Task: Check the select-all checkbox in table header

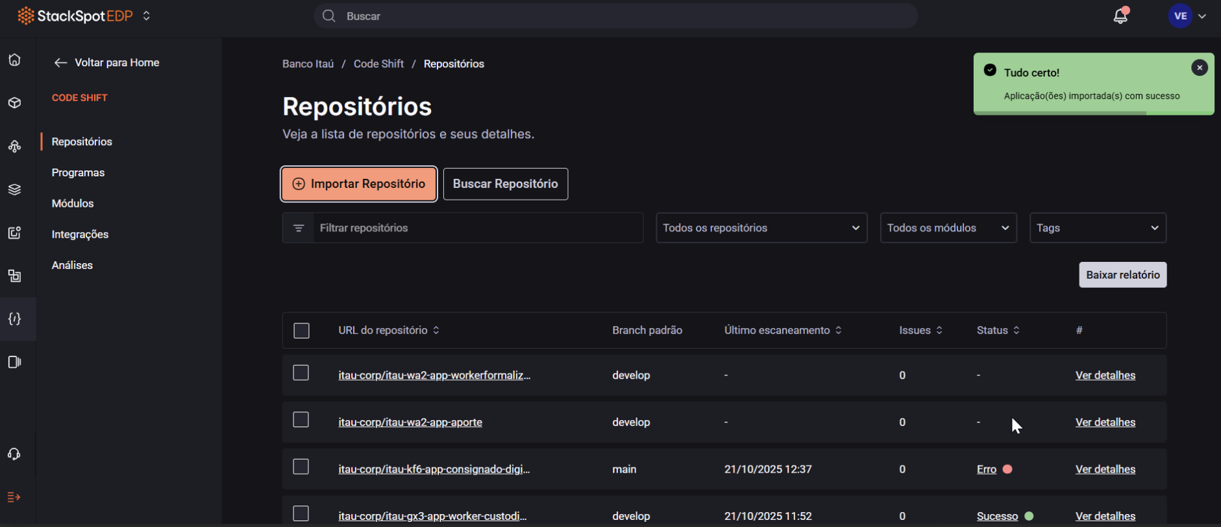Action: click(301, 331)
